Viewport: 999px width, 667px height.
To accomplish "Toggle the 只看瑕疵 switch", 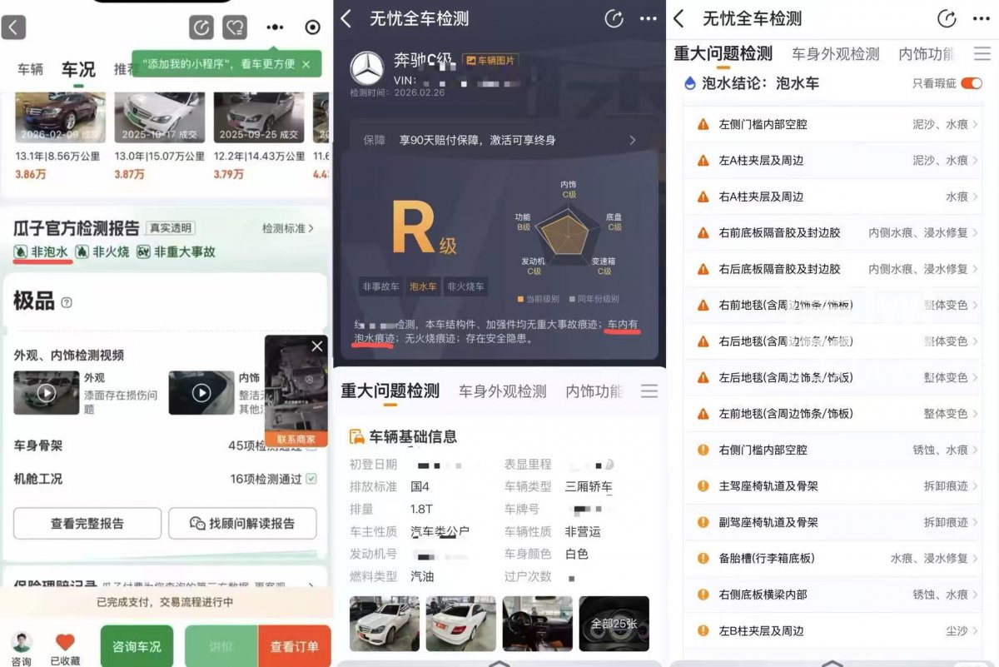I will click(971, 83).
